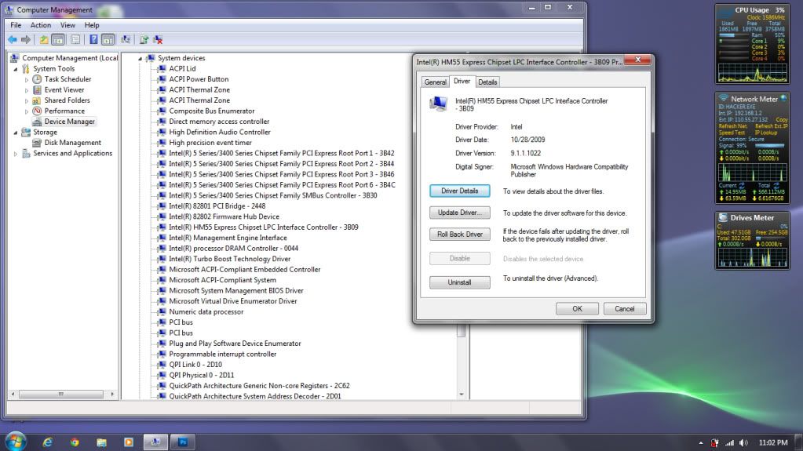Expand the Task Scheduler node
This screenshot has height=451, width=803.
[x=27, y=79]
